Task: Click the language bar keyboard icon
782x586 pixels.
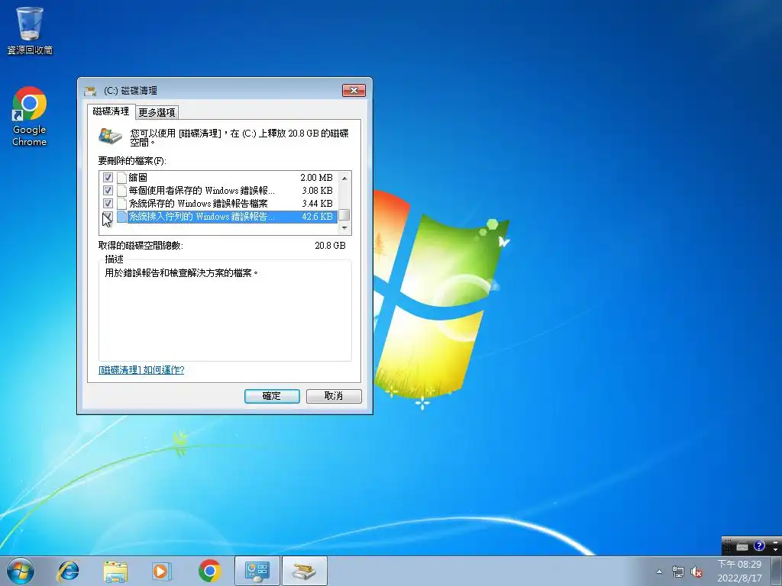Action: click(742, 546)
